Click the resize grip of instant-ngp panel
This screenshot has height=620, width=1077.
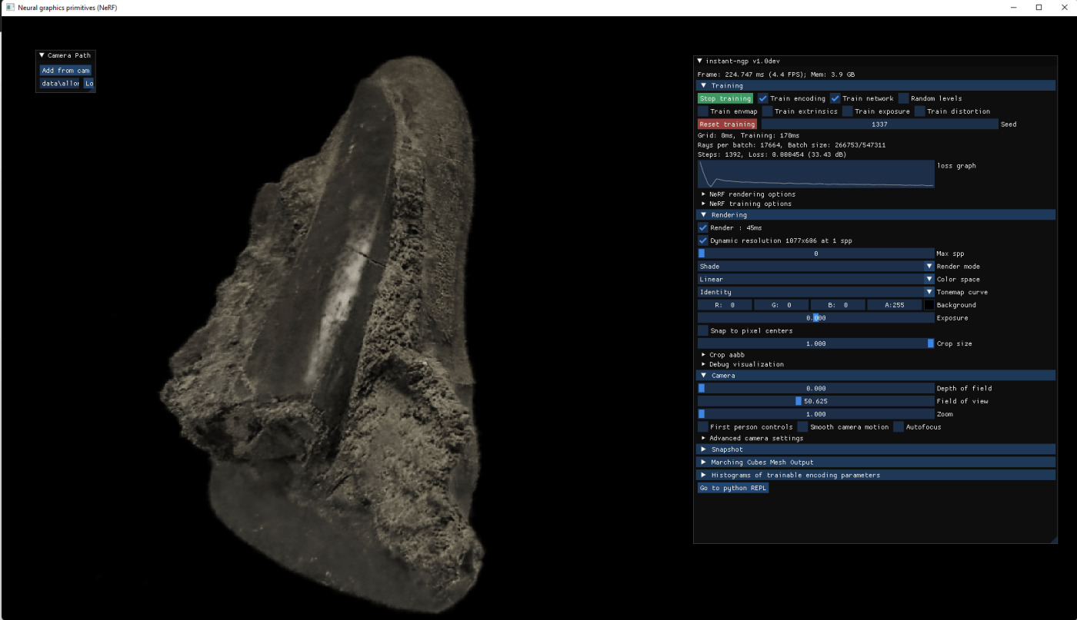point(1053,539)
